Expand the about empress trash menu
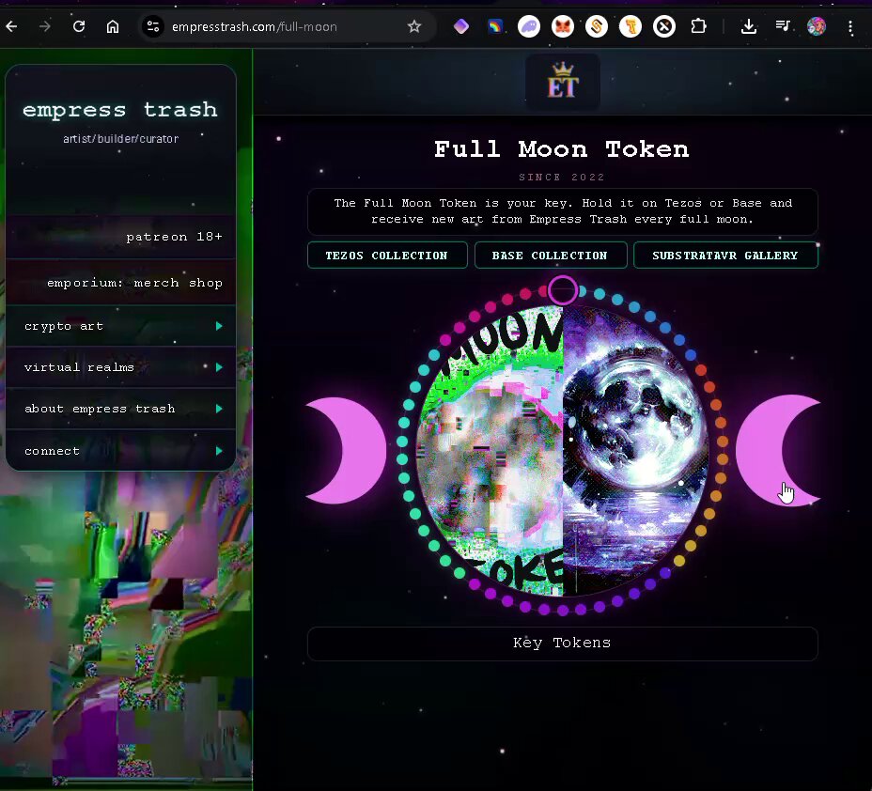Screen dimensions: 872x791 click(x=120, y=409)
